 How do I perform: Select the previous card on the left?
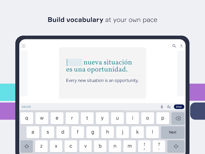(x=24, y=73)
